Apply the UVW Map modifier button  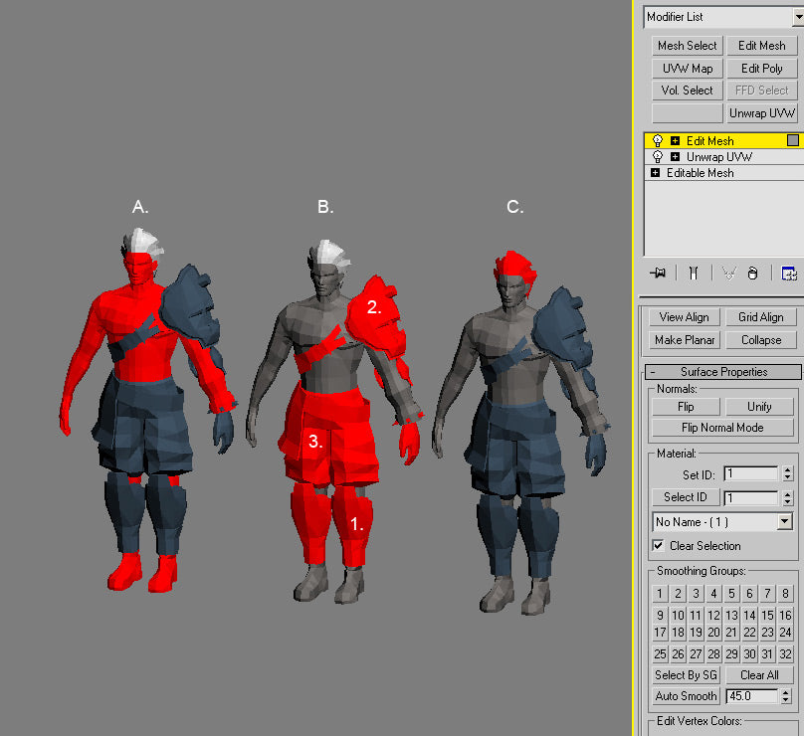(687, 68)
